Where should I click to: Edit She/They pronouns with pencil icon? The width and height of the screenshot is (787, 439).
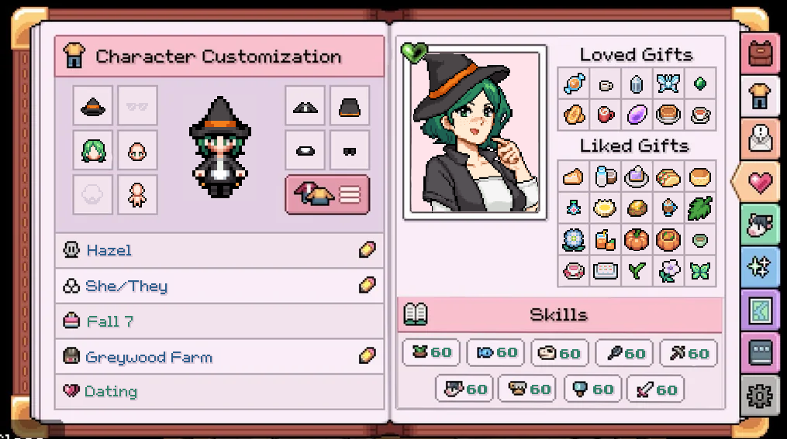point(367,285)
